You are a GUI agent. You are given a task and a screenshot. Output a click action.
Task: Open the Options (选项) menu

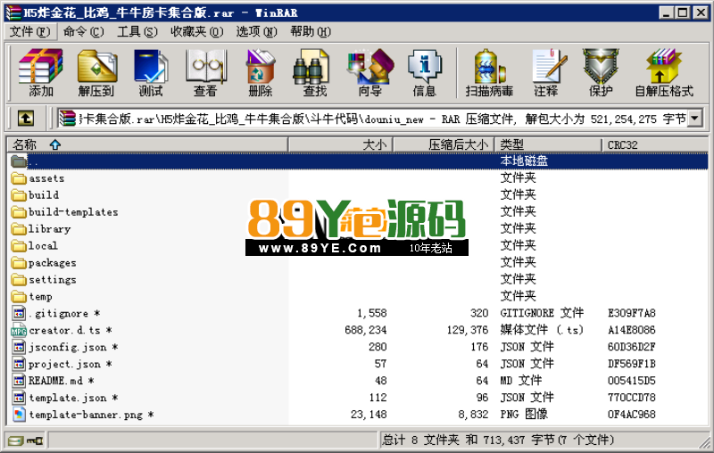point(253,31)
